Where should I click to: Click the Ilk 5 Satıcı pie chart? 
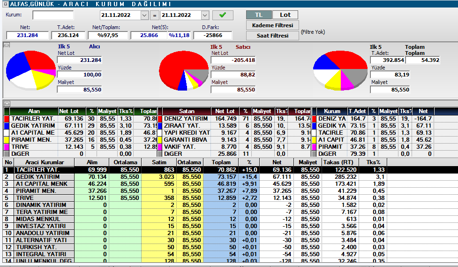tap(184, 70)
